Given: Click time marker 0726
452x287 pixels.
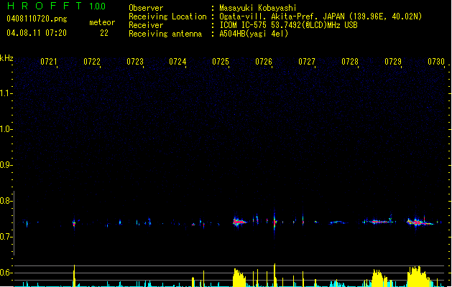Looking at the screenshot, I should pos(264,61).
